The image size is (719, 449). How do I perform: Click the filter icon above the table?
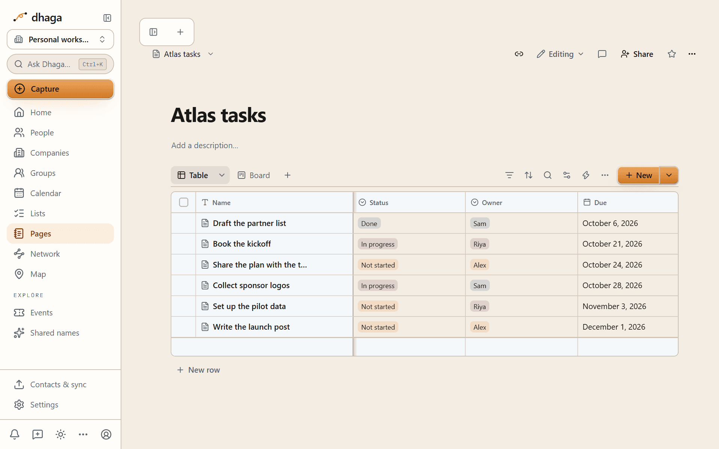click(509, 175)
